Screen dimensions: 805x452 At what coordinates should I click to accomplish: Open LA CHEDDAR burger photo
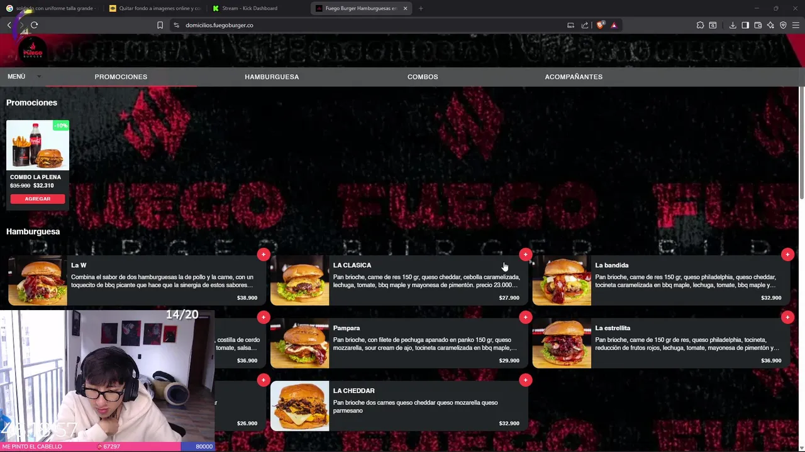pyautogui.click(x=299, y=406)
